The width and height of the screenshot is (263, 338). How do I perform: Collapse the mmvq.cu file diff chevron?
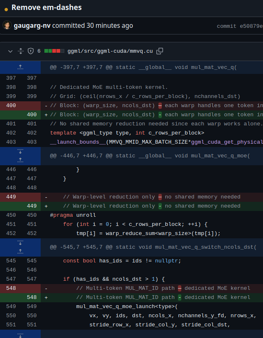[x=10, y=51]
